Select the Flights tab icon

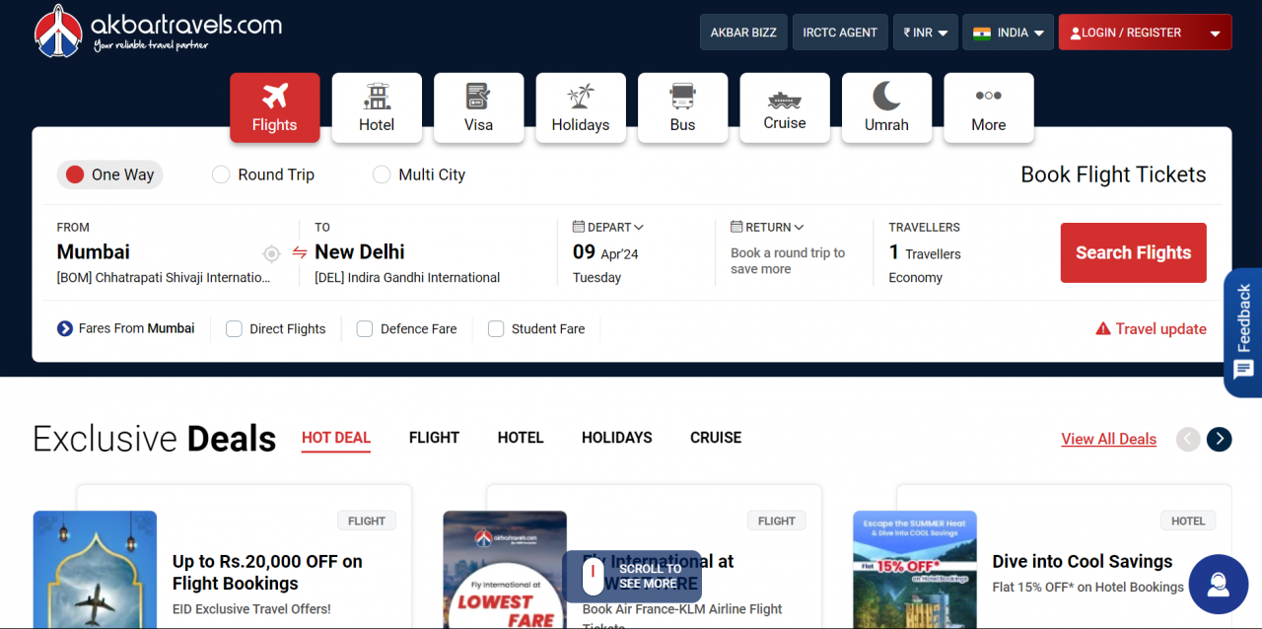pyautogui.click(x=274, y=97)
